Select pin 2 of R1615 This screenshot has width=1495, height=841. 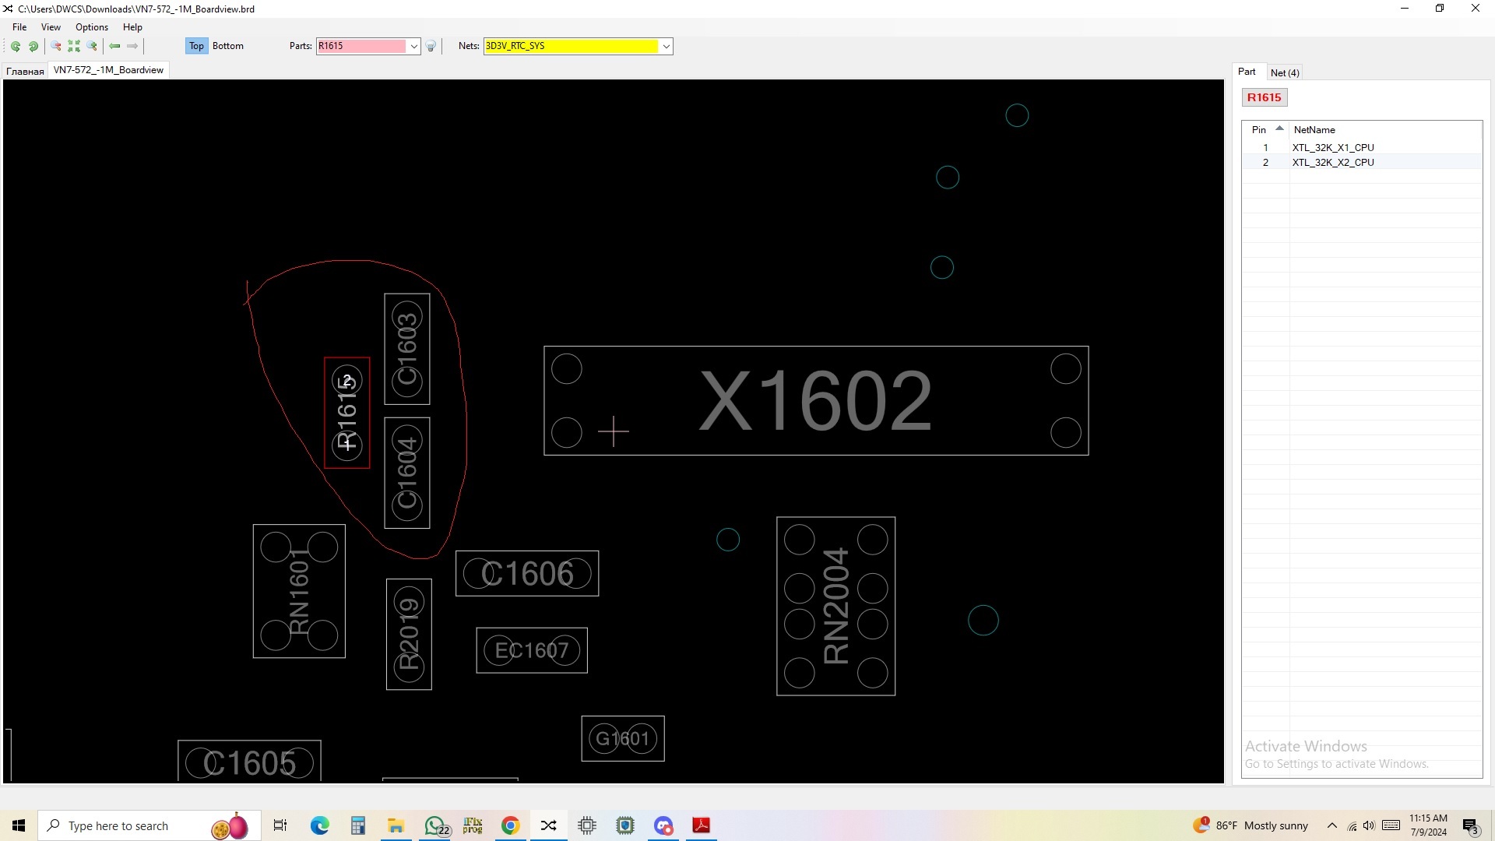347,382
